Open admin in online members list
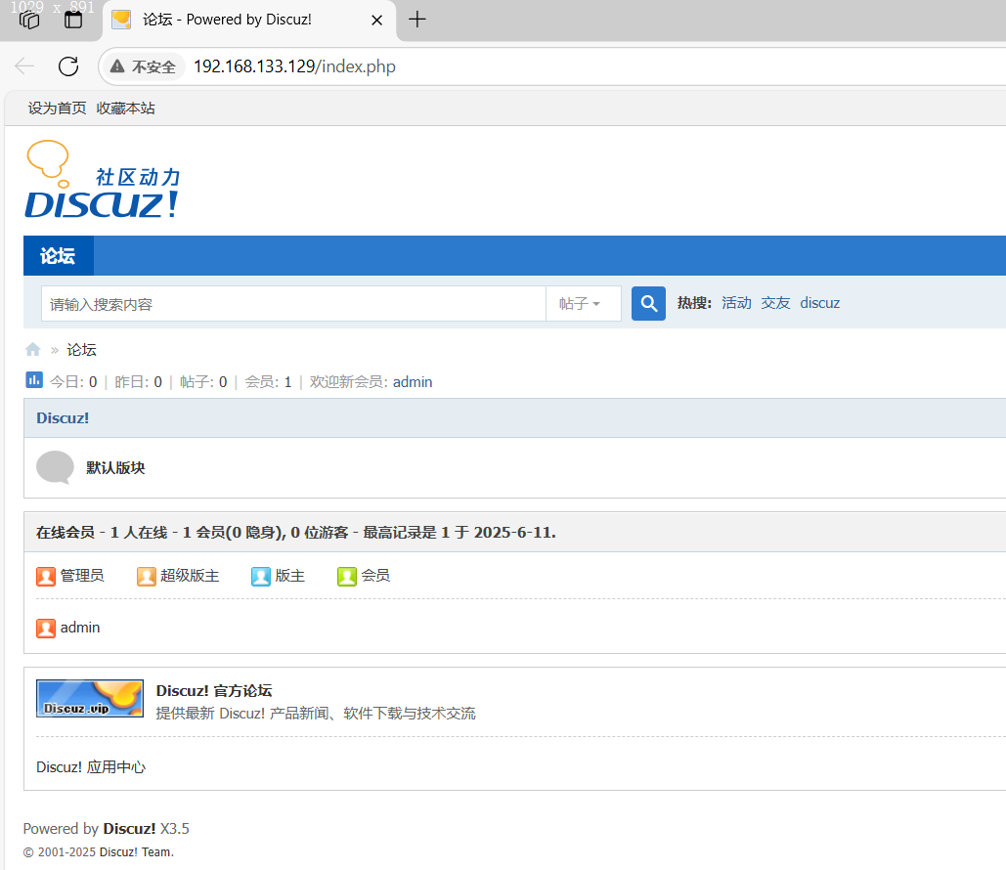Viewport: 1006px width, 870px height. pyautogui.click(x=80, y=628)
